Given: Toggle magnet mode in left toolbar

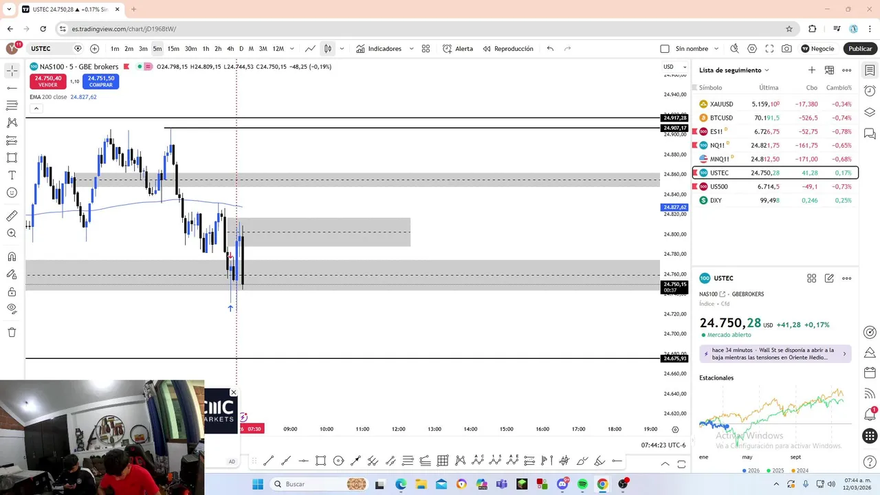Looking at the screenshot, I should 12,257.
